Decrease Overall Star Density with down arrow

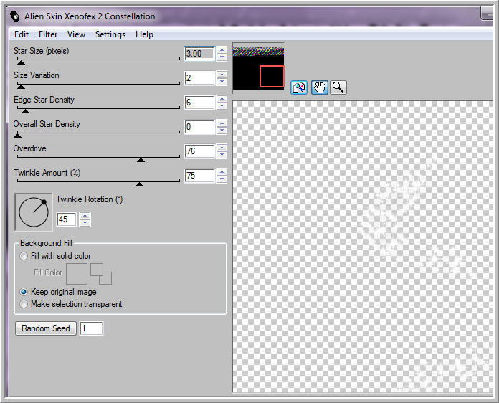point(222,131)
